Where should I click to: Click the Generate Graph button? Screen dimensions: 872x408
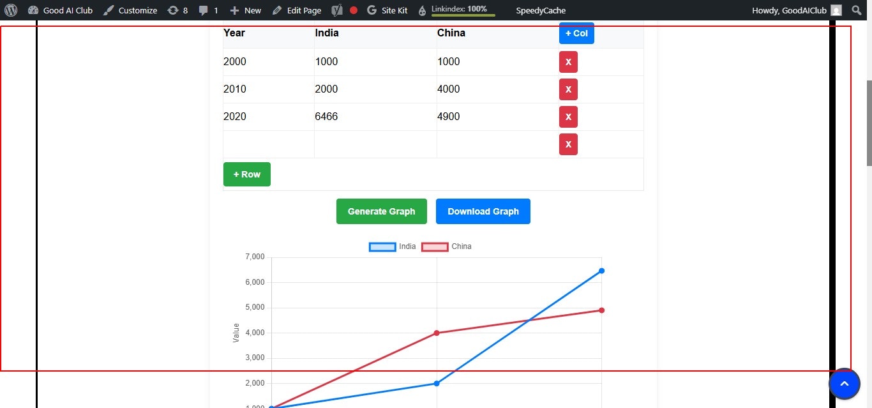[381, 211]
